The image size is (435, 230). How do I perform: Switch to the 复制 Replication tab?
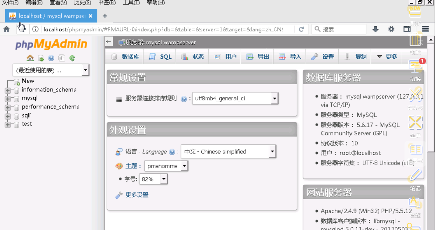[355, 57]
